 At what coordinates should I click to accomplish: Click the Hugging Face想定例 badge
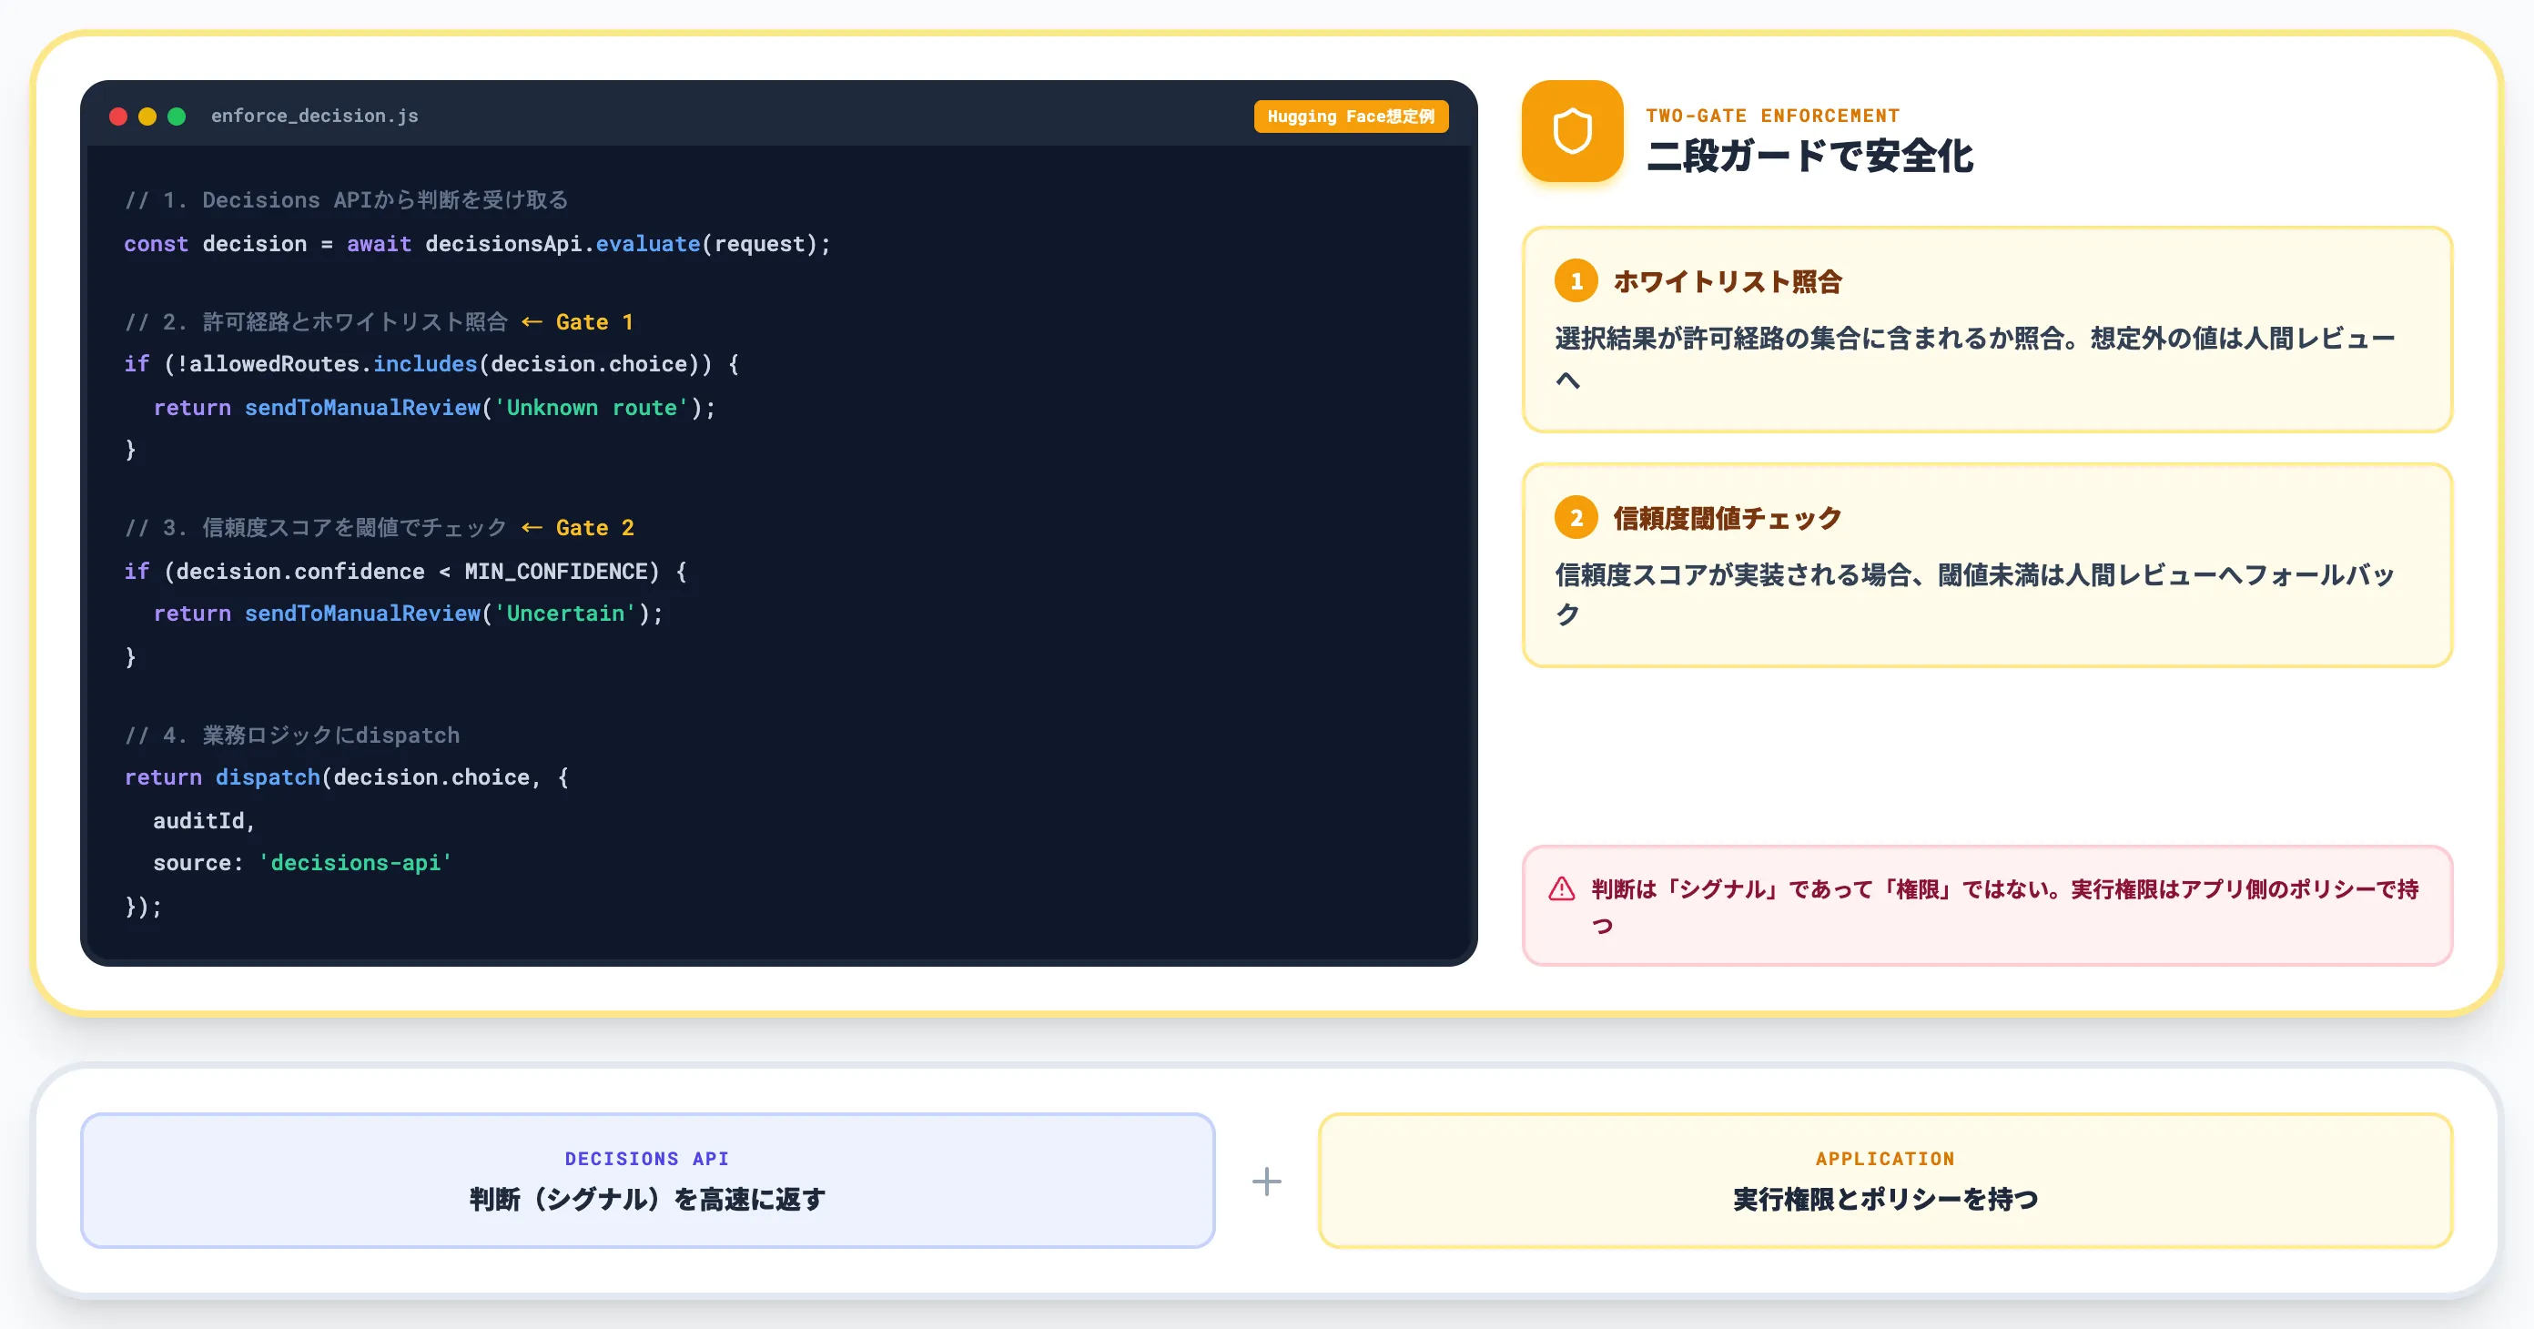point(1351,117)
